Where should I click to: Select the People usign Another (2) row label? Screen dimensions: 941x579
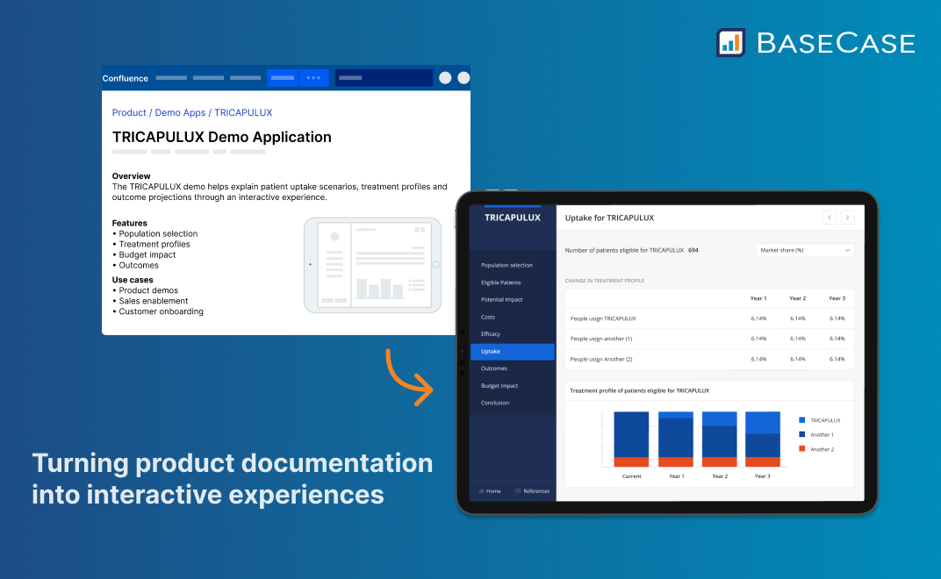(x=601, y=360)
